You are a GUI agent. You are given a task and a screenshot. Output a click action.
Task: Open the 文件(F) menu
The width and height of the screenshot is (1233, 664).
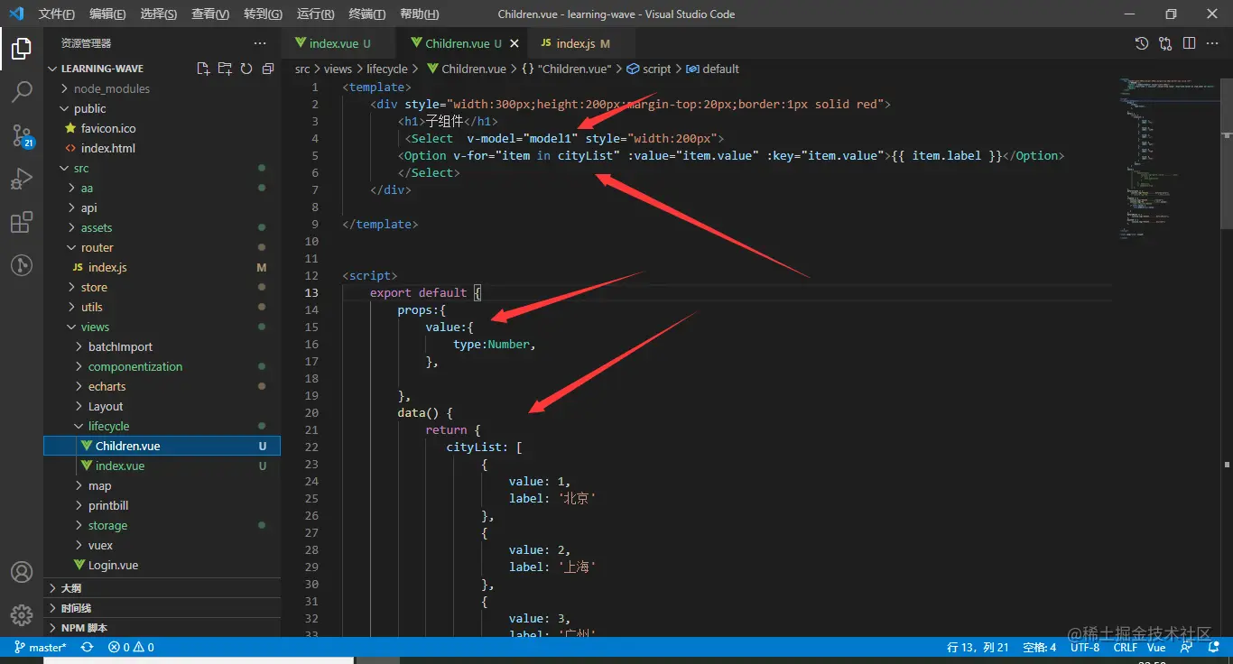[57, 14]
